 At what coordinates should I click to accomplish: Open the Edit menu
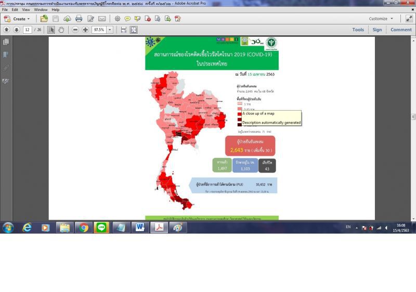click(15, 9)
